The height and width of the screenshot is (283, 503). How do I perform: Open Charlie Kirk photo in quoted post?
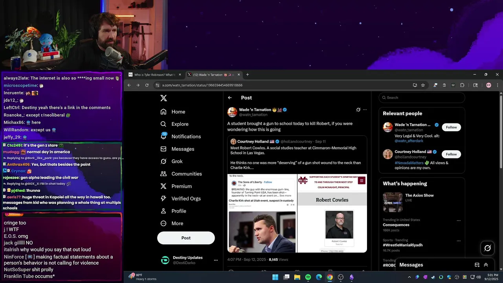pyautogui.click(x=262, y=232)
